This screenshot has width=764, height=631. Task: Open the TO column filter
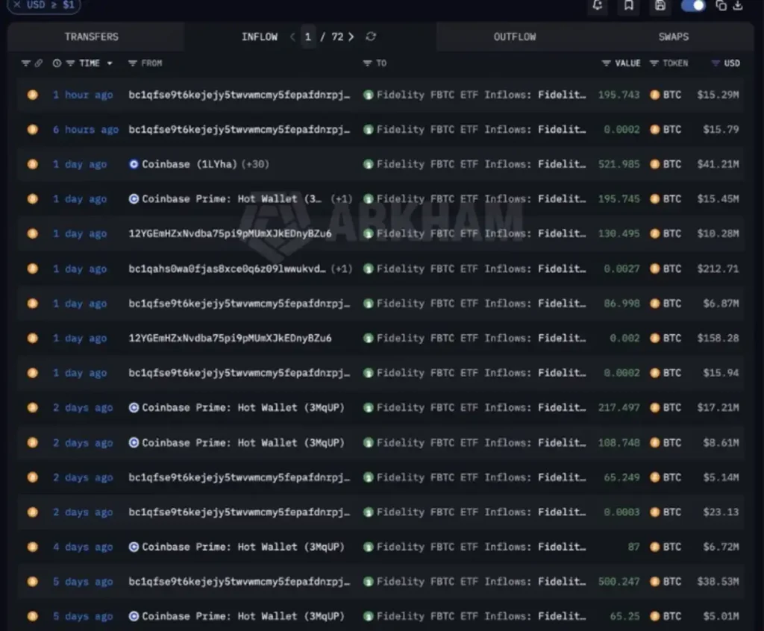tap(367, 63)
